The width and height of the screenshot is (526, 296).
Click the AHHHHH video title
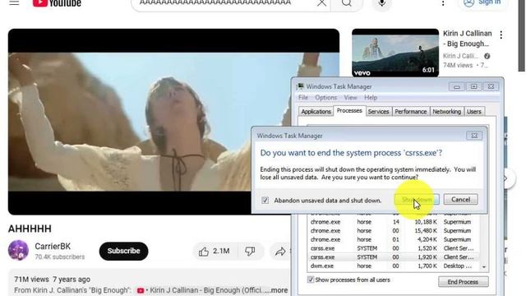coord(30,229)
